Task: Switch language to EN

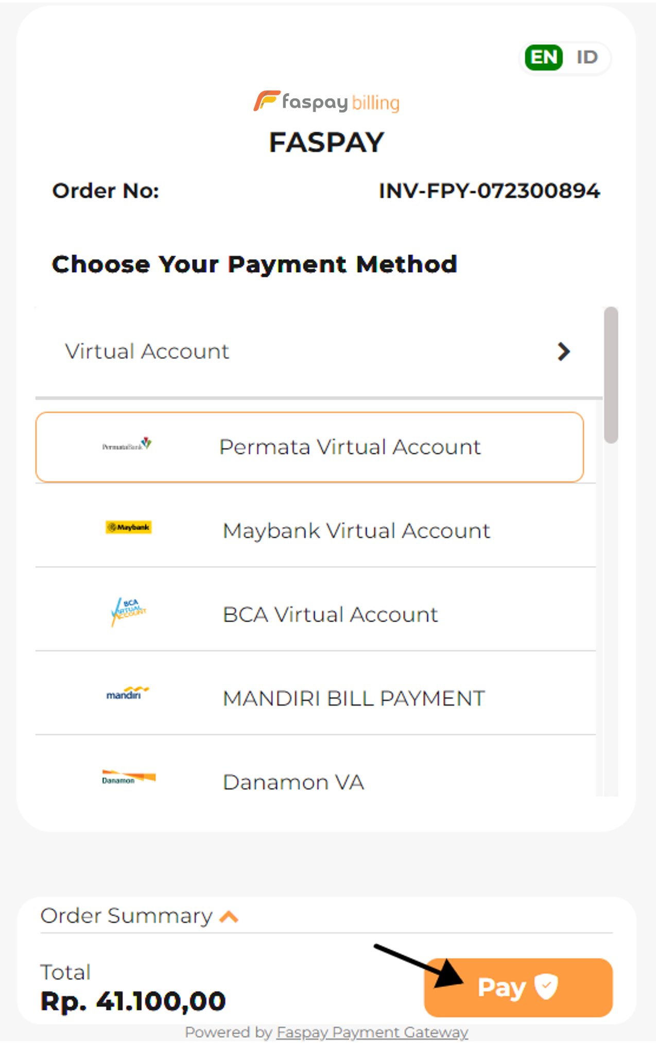Action: tap(544, 57)
